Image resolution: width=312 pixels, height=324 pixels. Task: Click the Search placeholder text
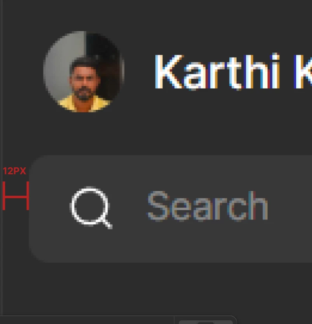207,206
